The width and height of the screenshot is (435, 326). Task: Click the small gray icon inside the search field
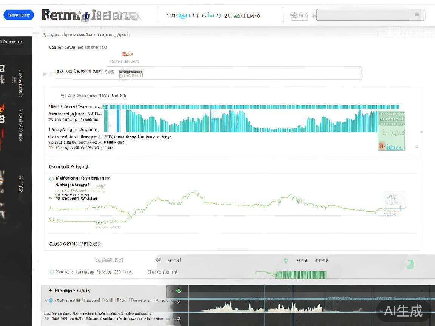click(x=416, y=15)
